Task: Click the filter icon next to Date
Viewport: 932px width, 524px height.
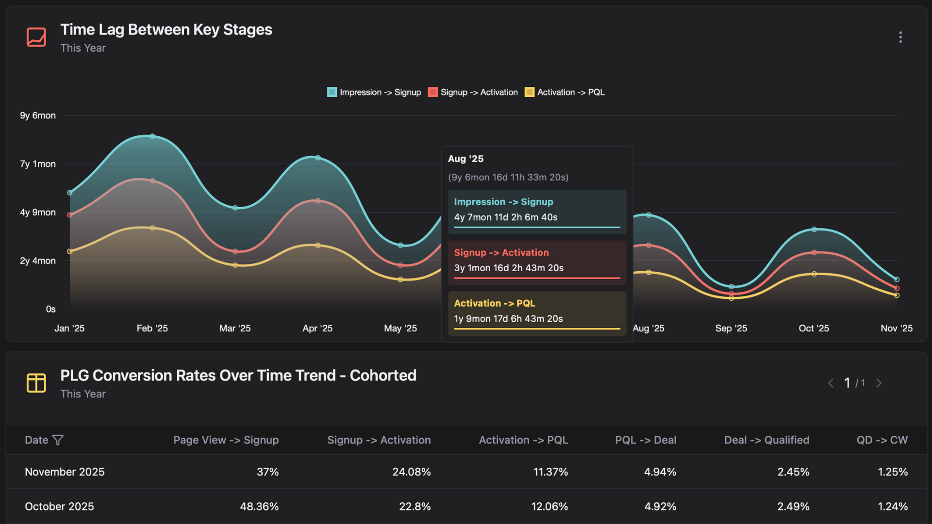Action: pyautogui.click(x=58, y=440)
